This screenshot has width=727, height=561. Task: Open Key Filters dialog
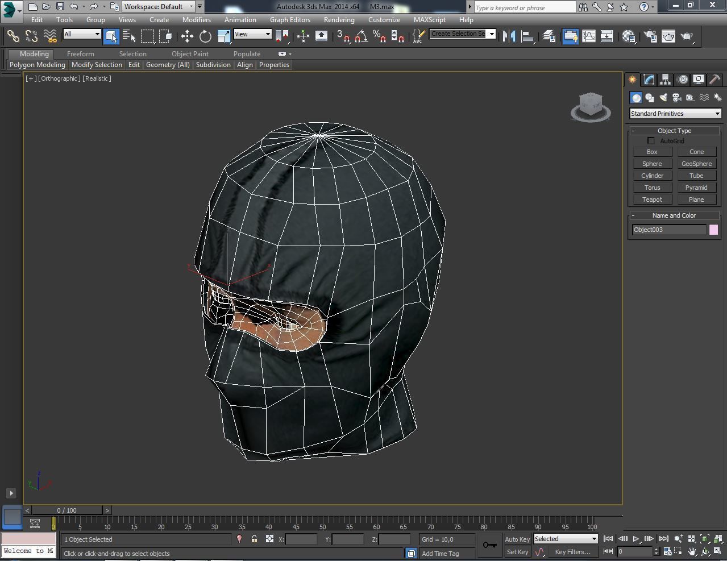click(572, 552)
